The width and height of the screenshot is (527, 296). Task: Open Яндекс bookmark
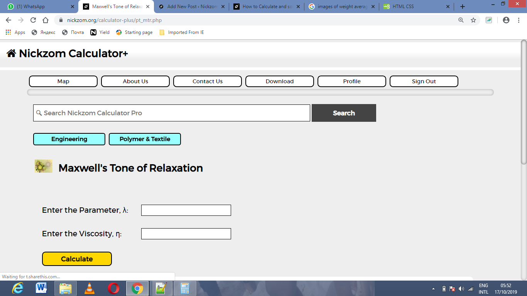pyautogui.click(x=43, y=32)
